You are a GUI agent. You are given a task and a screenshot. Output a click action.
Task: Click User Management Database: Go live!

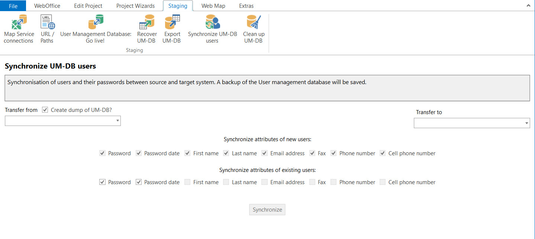(x=95, y=29)
